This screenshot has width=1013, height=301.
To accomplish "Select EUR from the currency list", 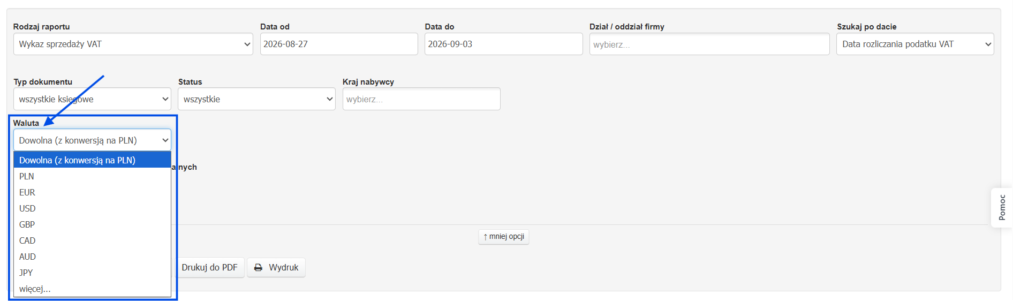I will (x=92, y=192).
